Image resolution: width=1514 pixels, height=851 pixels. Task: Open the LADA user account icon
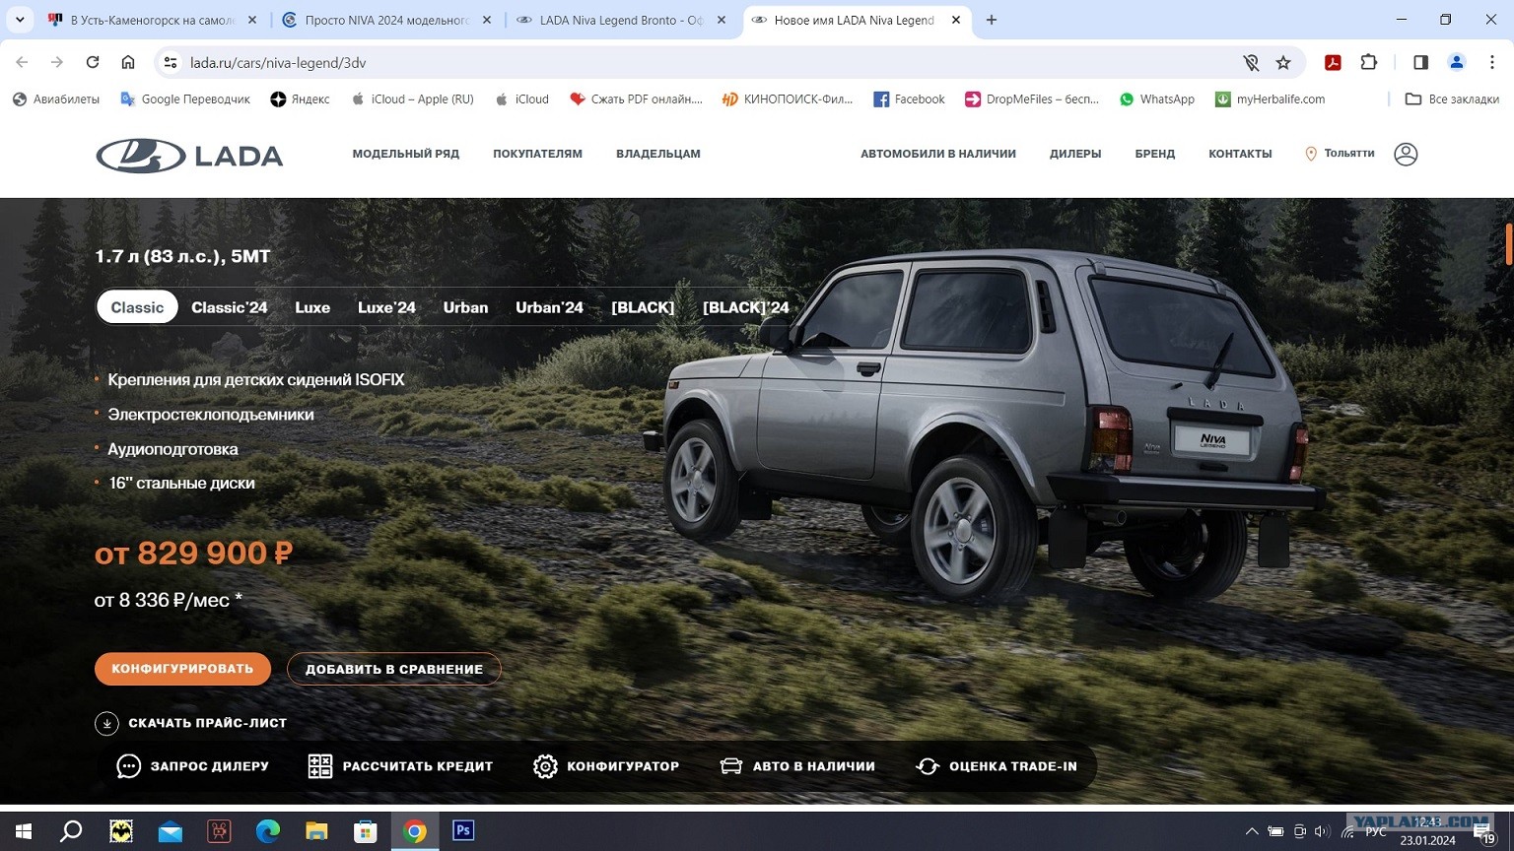(1406, 154)
